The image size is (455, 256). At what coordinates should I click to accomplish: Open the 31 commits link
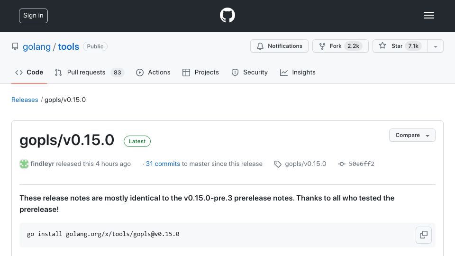click(x=163, y=164)
